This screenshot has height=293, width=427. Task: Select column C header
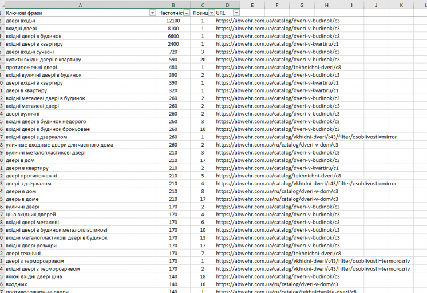[203, 5]
